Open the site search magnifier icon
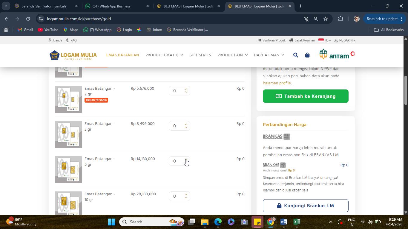This screenshot has height=229, width=408. (x=295, y=55)
